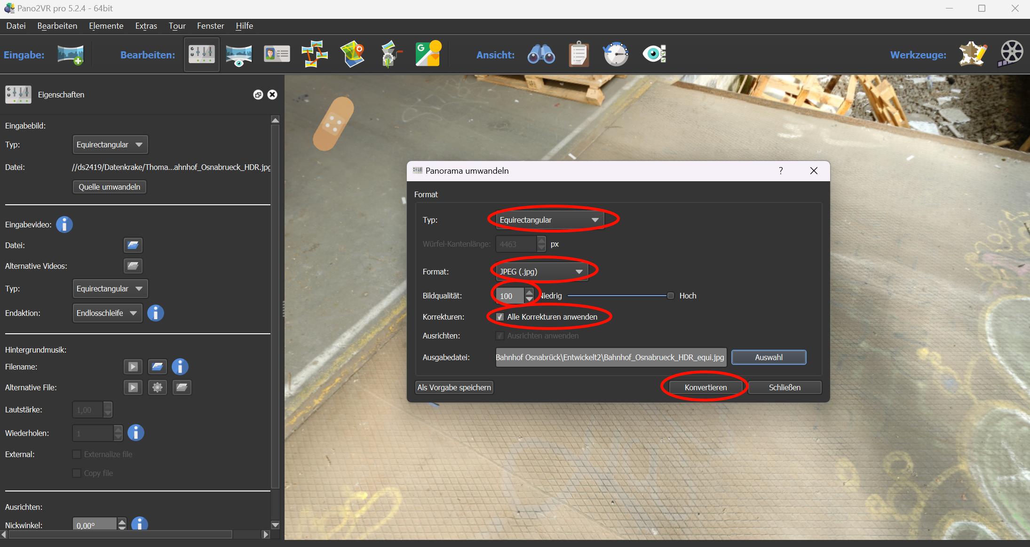Show info for Eingabevideo
This screenshot has height=547, width=1030.
click(64, 225)
